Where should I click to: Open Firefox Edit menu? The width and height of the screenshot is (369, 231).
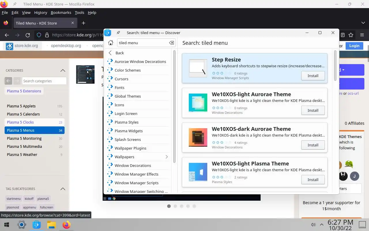pos(15,12)
